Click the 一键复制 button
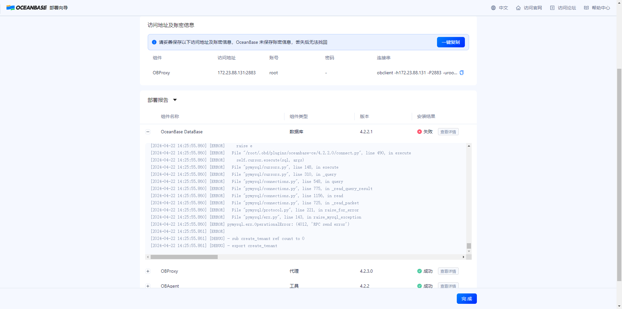 [451, 42]
